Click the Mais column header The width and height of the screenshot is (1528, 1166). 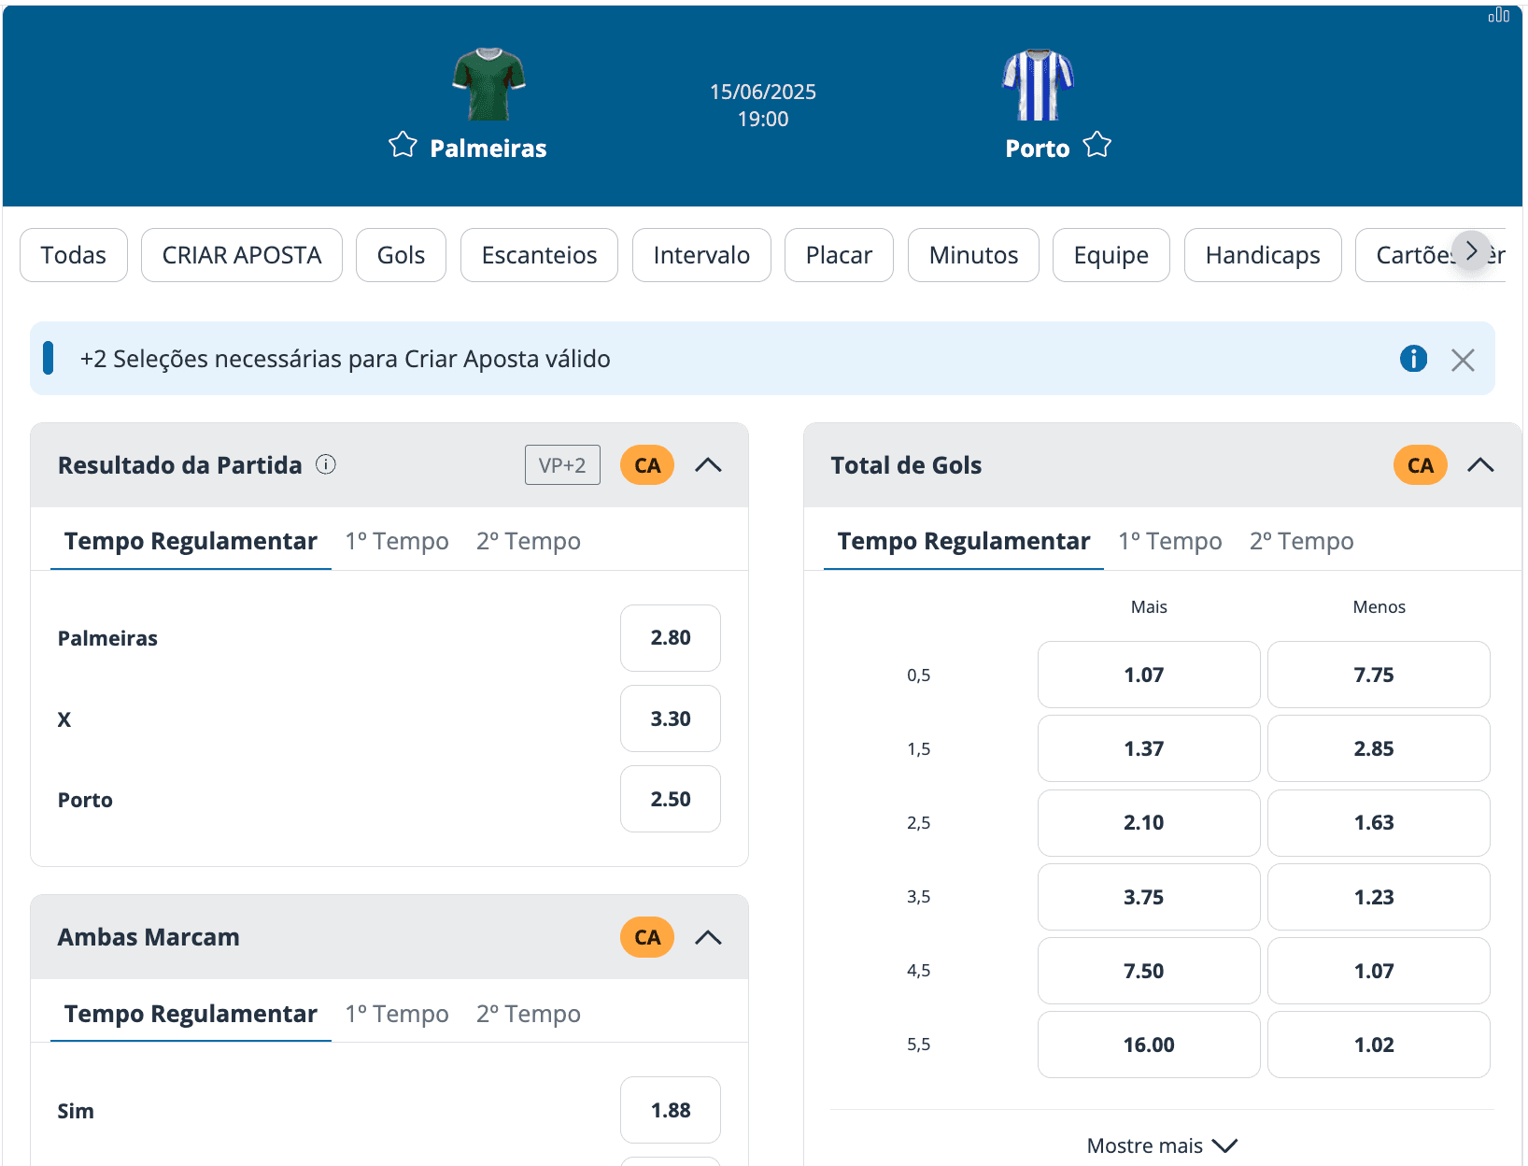tap(1149, 607)
